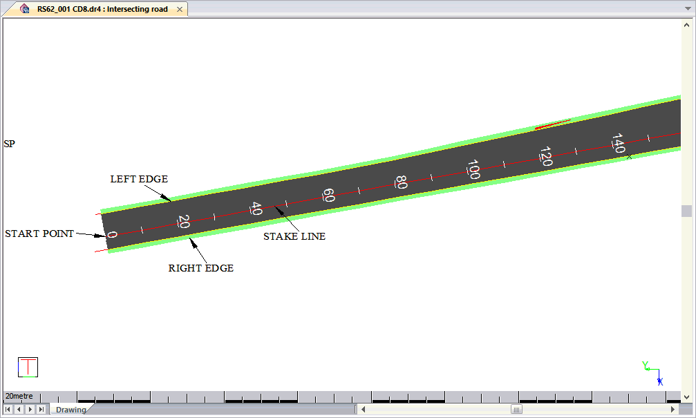Select the STAKE LINE annotation text
Image resolution: width=696 pixels, height=418 pixels.
point(294,236)
